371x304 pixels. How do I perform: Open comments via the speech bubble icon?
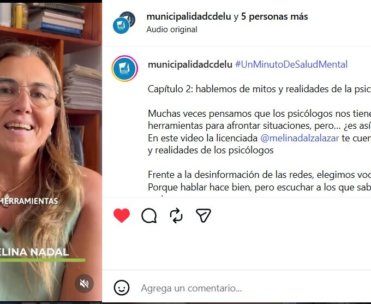[x=149, y=216]
